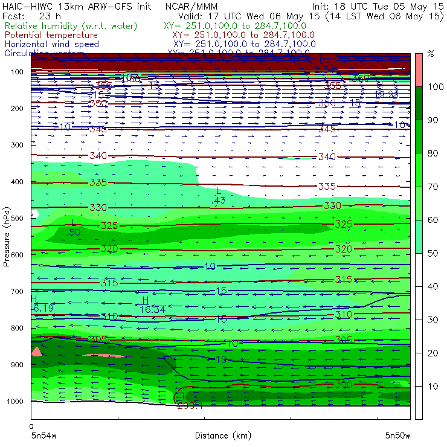Click the 'L .50' humidity minimum marker

pyautogui.click(x=74, y=228)
